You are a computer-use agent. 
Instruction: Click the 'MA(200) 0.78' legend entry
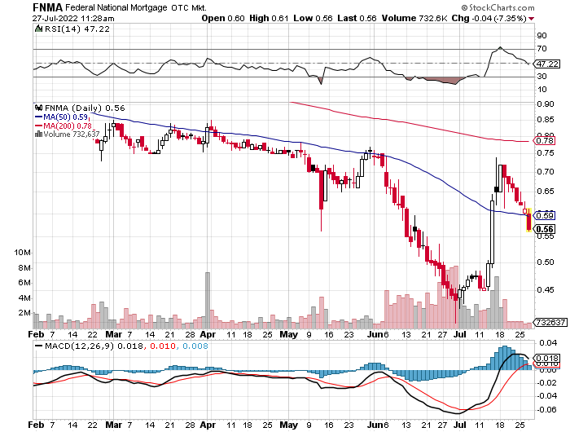click(x=68, y=126)
